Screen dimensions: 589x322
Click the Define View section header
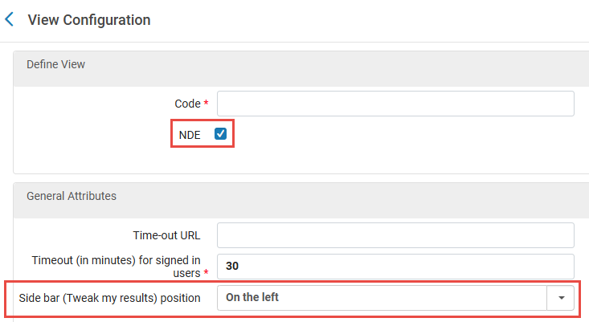(x=56, y=64)
